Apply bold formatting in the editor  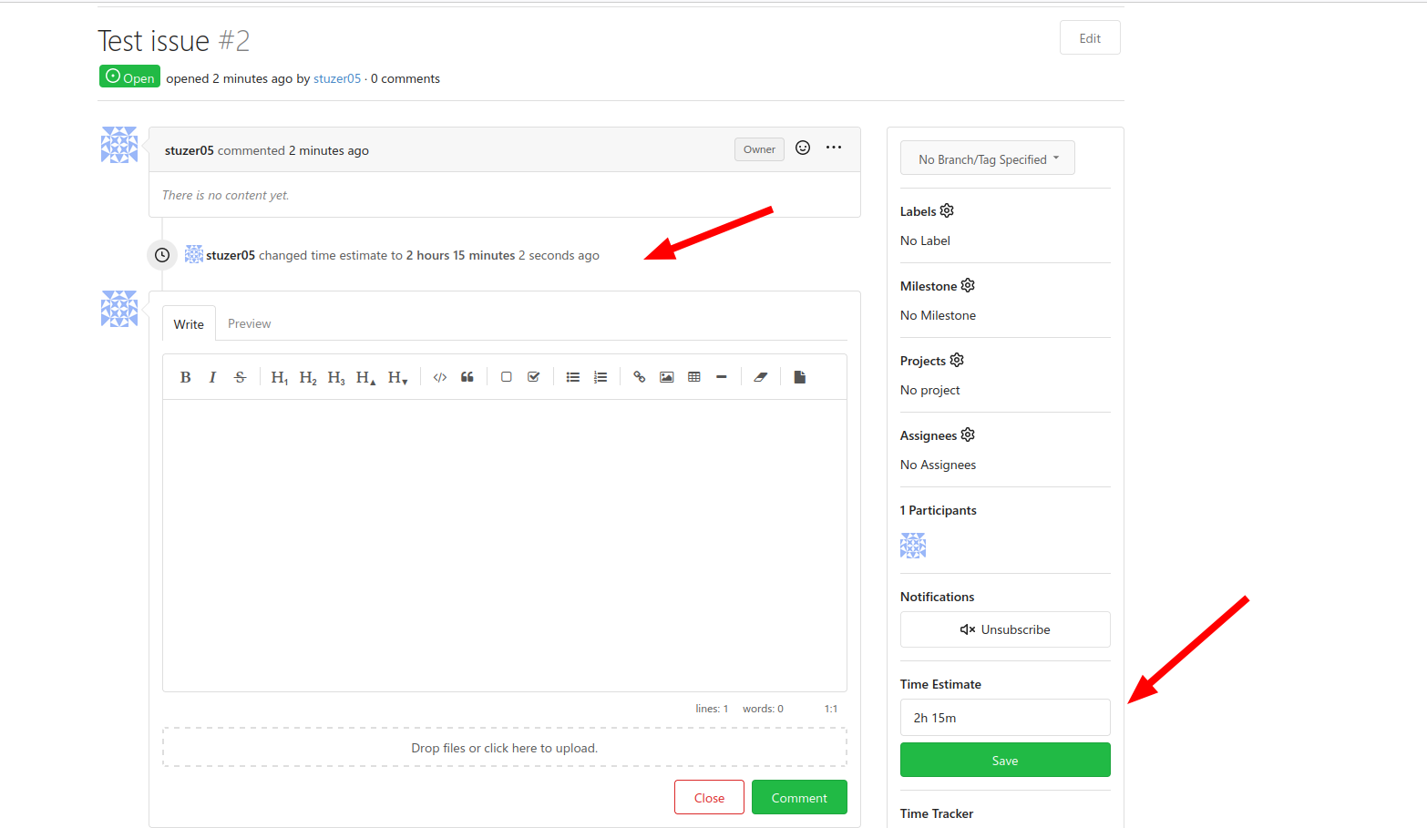click(x=185, y=377)
